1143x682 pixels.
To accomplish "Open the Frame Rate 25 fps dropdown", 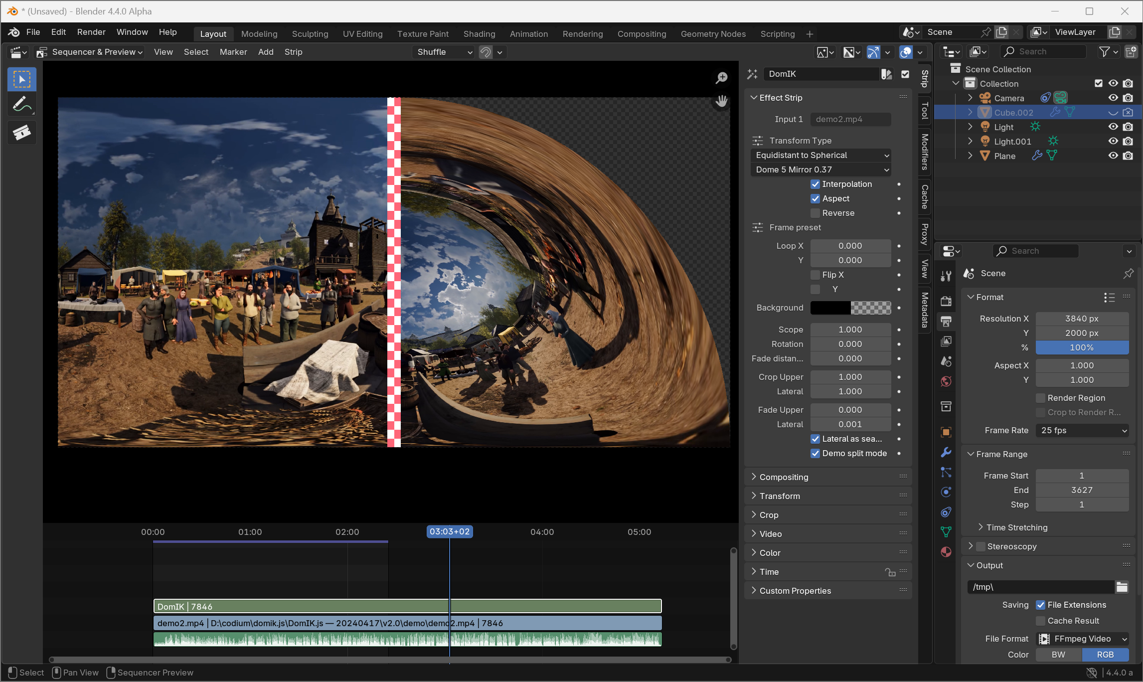I will coord(1082,430).
